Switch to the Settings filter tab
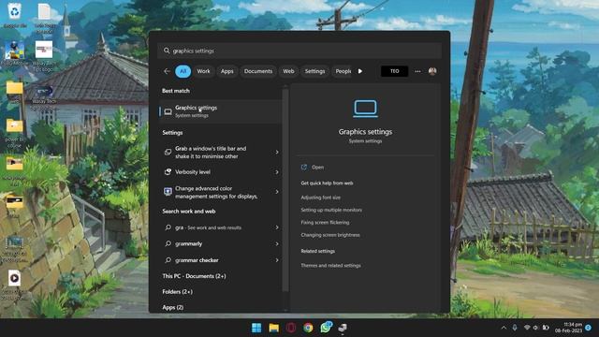Image resolution: width=599 pixels, height=337 pixels. pyautogui.click(x=314, y=71)
